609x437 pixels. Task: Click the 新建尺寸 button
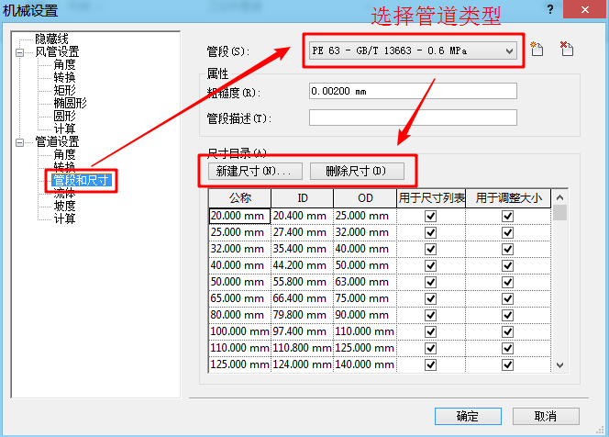255,171
